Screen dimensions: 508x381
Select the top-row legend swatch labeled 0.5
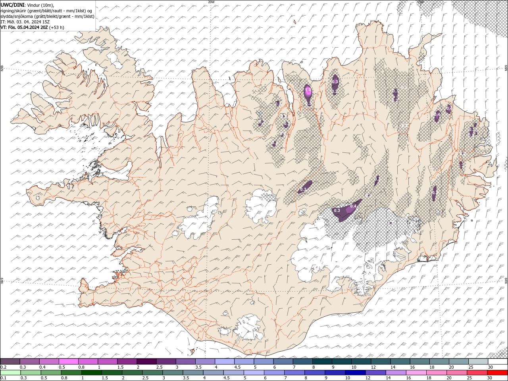[69, 362]
